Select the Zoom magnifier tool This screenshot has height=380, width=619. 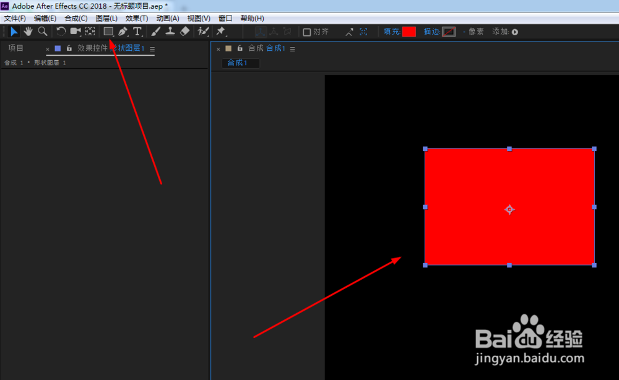point(43,32)
